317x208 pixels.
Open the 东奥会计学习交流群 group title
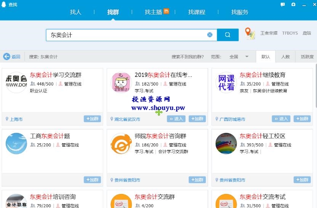click(x=56, y=75)
